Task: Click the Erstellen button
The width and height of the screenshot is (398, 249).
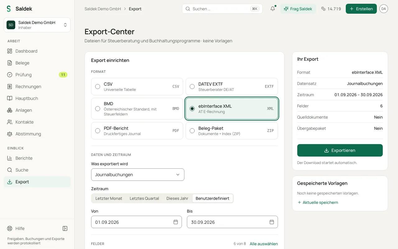Action: tap(361, 9)
